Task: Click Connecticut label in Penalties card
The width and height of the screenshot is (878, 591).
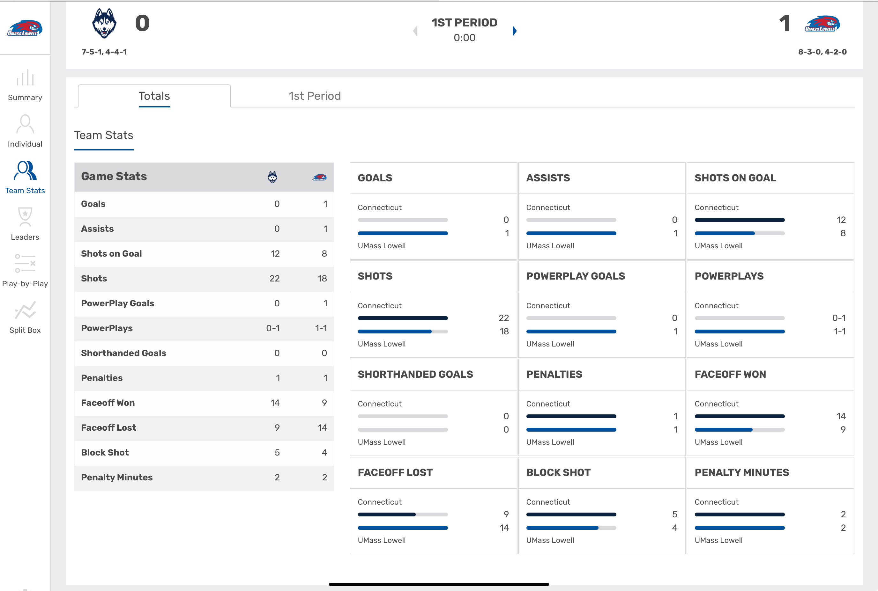Action: pyautogui.click(x=548, y=404)
